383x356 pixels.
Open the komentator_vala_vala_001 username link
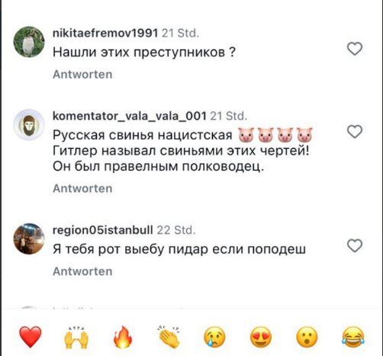click(130, 116)
